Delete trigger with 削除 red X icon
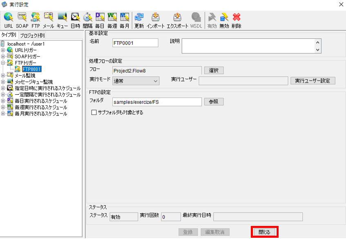This screenshot has height=239, width=346. pyautogui.click(x=237, y=20)
